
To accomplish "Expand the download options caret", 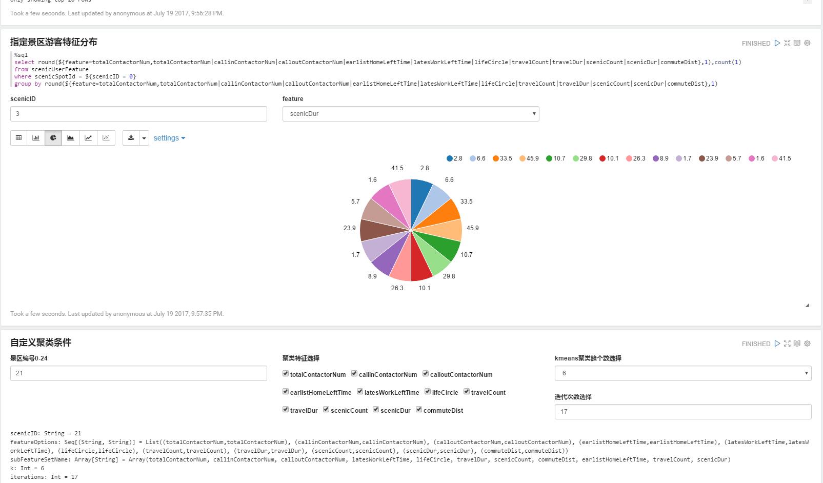I will pyautogui.click(x=144, y=138).
